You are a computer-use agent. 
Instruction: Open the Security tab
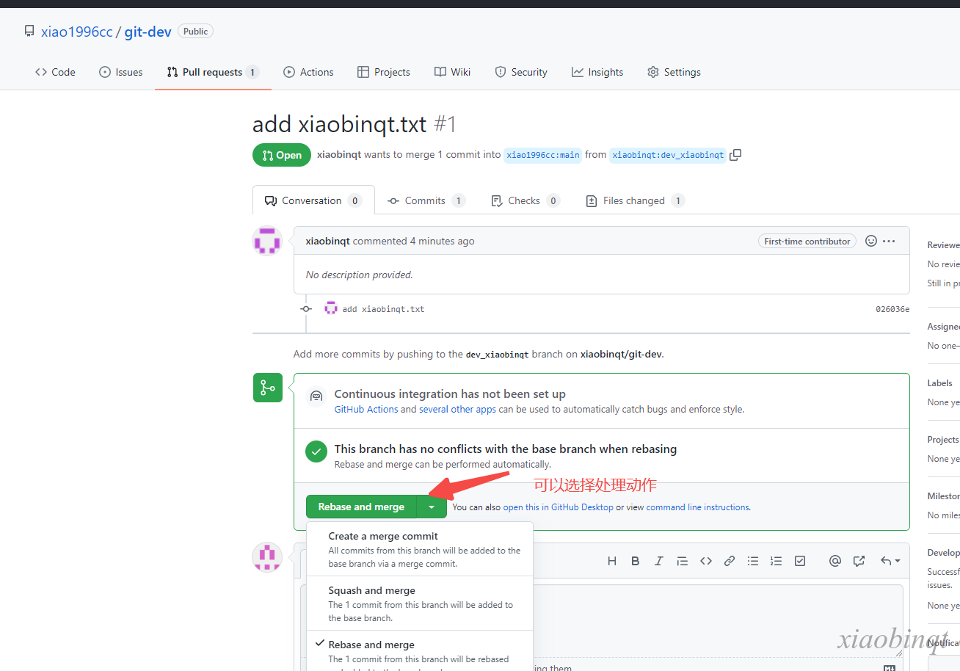click(521, 72)
